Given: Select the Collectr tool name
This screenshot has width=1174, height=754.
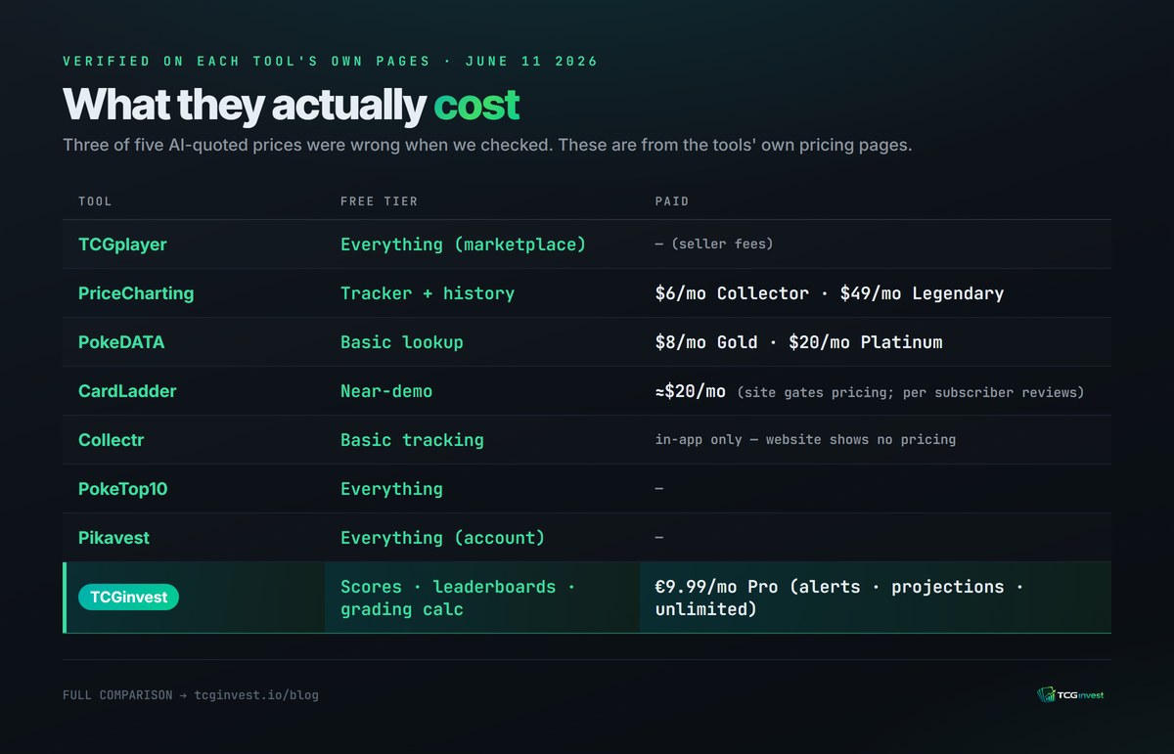Looking at the screenshot, I should point(111,440).
